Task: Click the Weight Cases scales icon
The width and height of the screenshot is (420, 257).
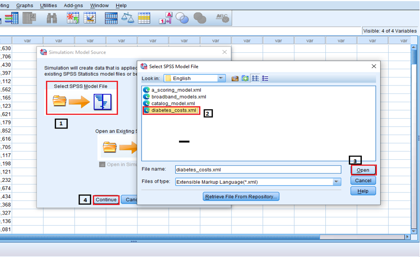Action: [x=127, y=18]
